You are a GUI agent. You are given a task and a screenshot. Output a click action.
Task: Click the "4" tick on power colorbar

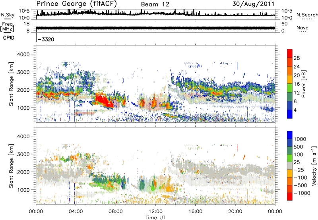point(295,110)
